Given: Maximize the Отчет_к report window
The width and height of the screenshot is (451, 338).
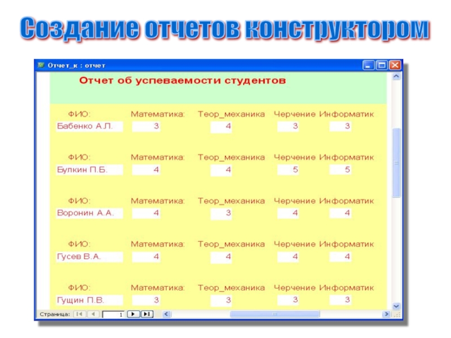Looking at the screenshot, I should [382, 65].
